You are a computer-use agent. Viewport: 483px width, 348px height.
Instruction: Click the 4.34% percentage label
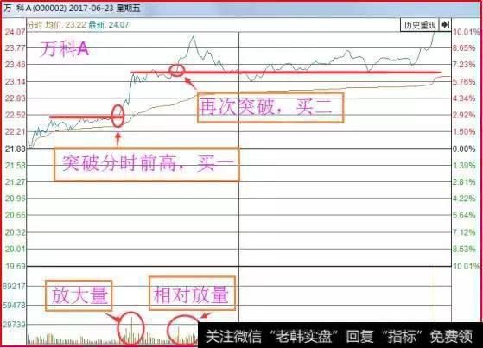click(464, 98)
